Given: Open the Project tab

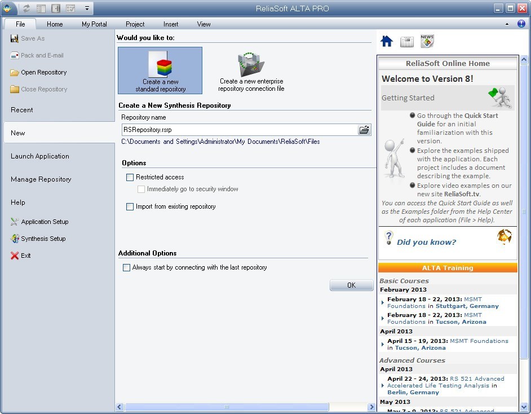Looking at the screenshot, I should coord(135,24).
